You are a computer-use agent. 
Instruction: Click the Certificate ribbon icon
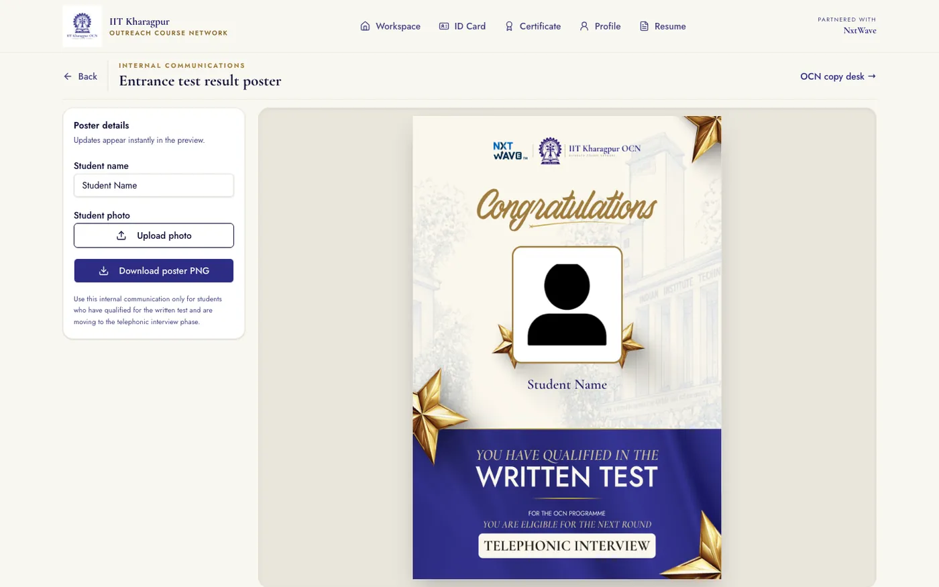pos(509,26)
